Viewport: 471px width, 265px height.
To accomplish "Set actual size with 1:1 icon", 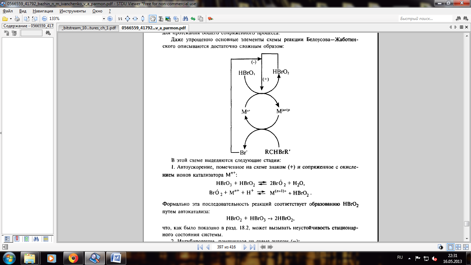I will coord(120,19).
